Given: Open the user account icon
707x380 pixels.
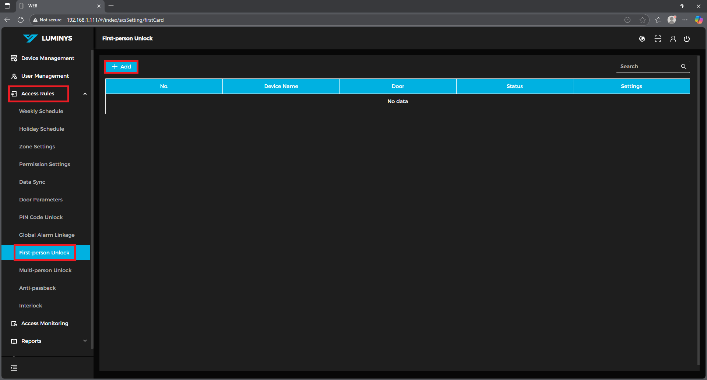Looking at the screenshot, I should 673,39.
